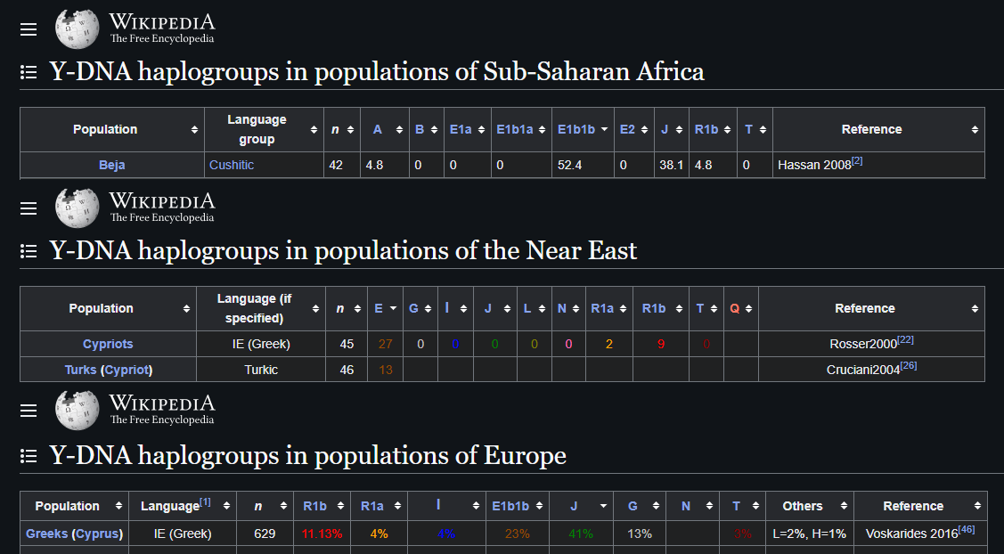Click the Wikipedia globe logo above Sub-Saharan Africa
The image size is (1004, 554).
pos(77,29)
